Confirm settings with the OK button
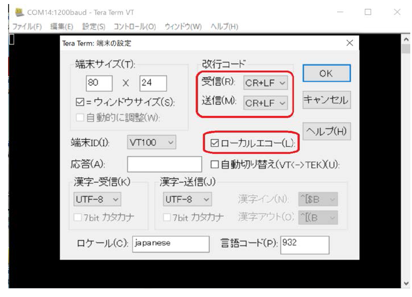The height and width of the screenshot is (297, 412). (x=327, y=73)
